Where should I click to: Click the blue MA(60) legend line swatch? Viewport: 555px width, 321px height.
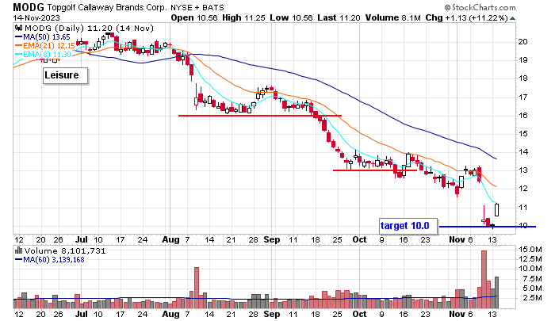pyautogui.click(x=19, y=260)
